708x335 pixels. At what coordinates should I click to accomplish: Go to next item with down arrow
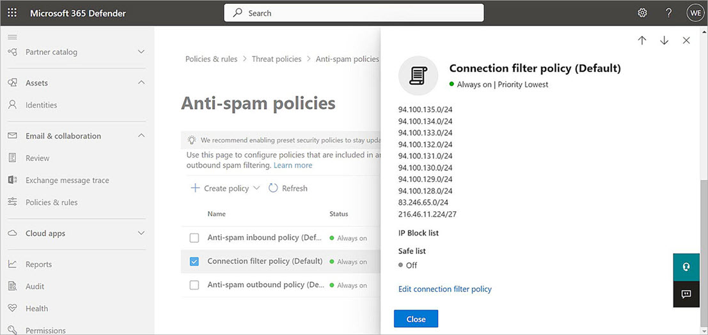point(664,40)
